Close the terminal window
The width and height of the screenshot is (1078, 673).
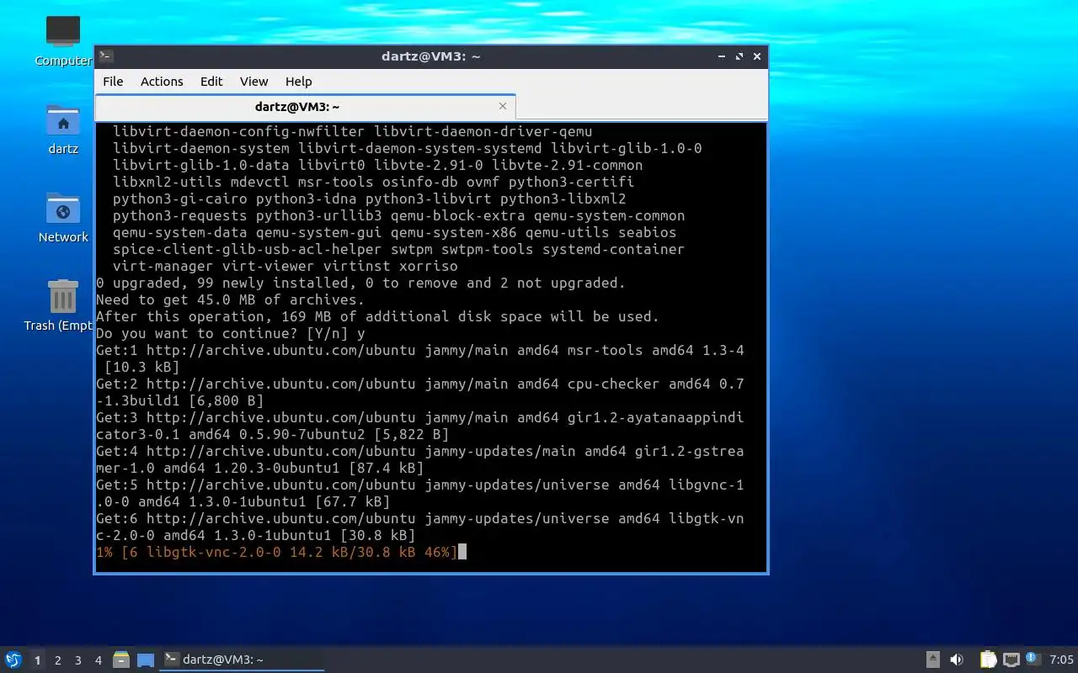point(757,56)
